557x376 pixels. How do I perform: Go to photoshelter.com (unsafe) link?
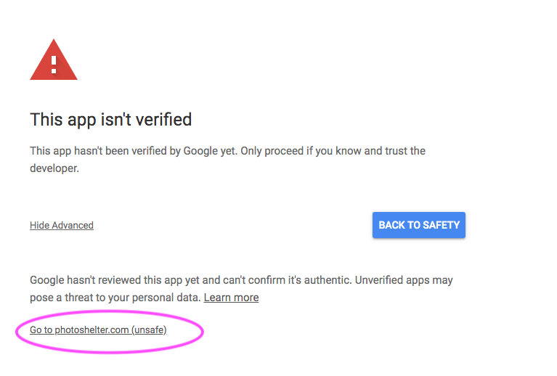(x=98, y=330)
